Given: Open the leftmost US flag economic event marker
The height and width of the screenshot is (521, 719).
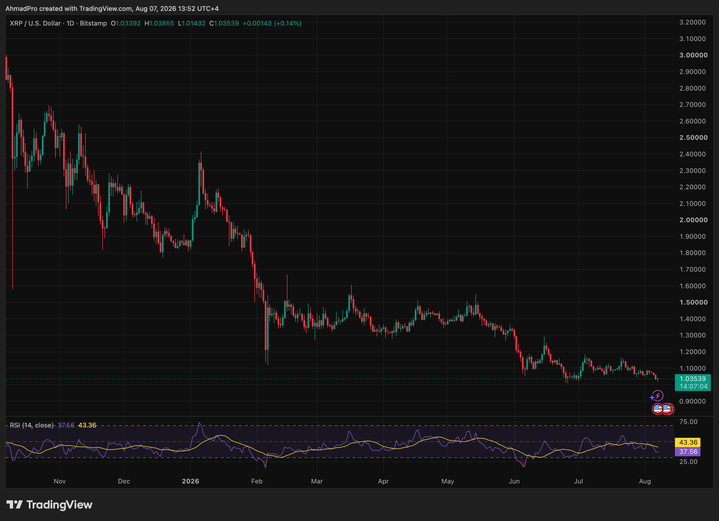Looking at the screenshot, I should [x=658, y=409].
